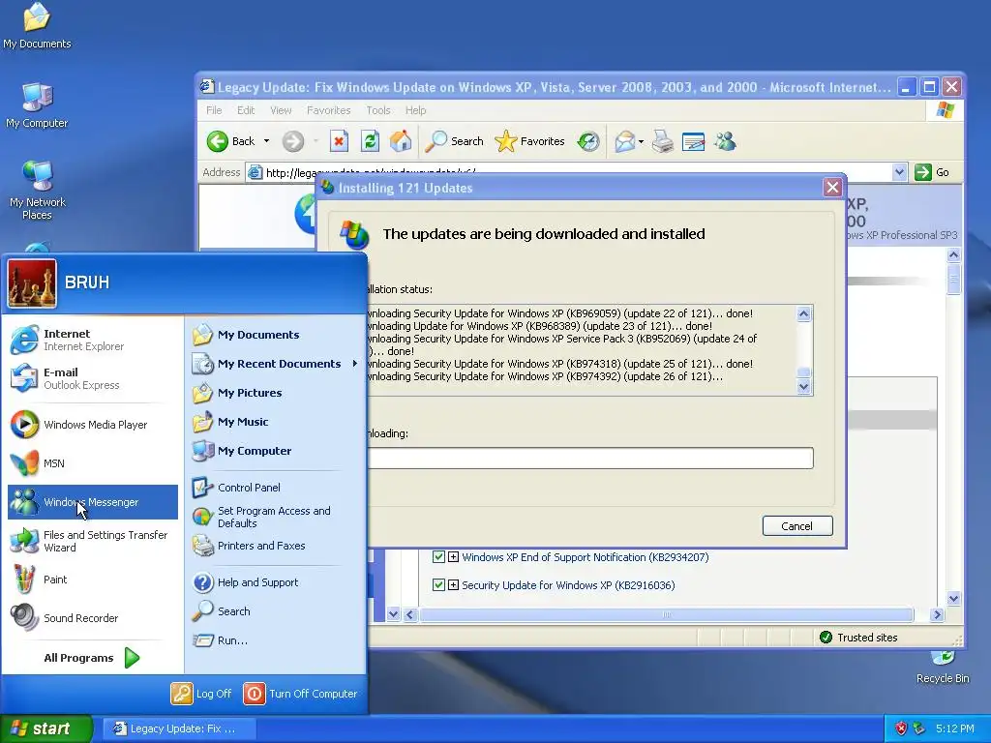Open the View menu in Internet Explorer

pos(281,110)
